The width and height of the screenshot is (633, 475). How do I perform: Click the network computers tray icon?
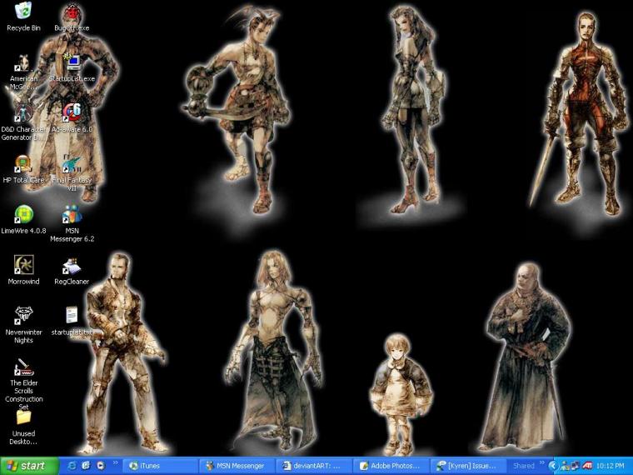pyautogui.click(x=575, y=466)
